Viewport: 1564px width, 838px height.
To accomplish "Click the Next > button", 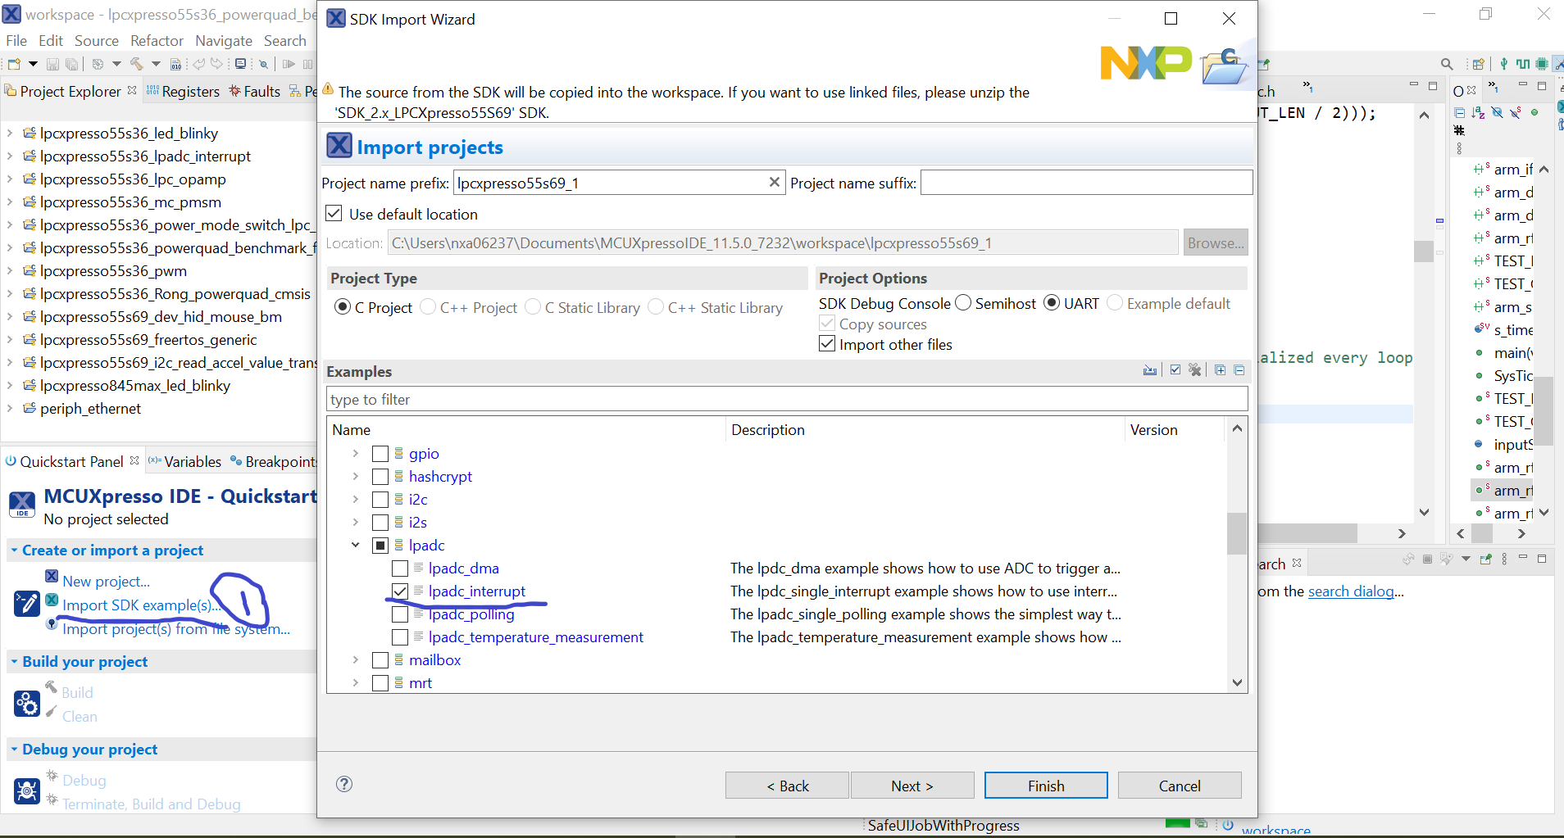I will coord(912,786).
